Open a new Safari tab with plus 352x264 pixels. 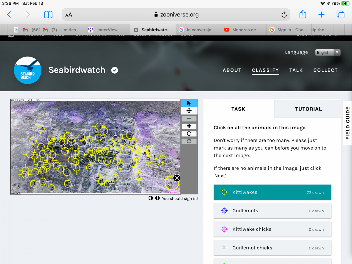point(321,15)
